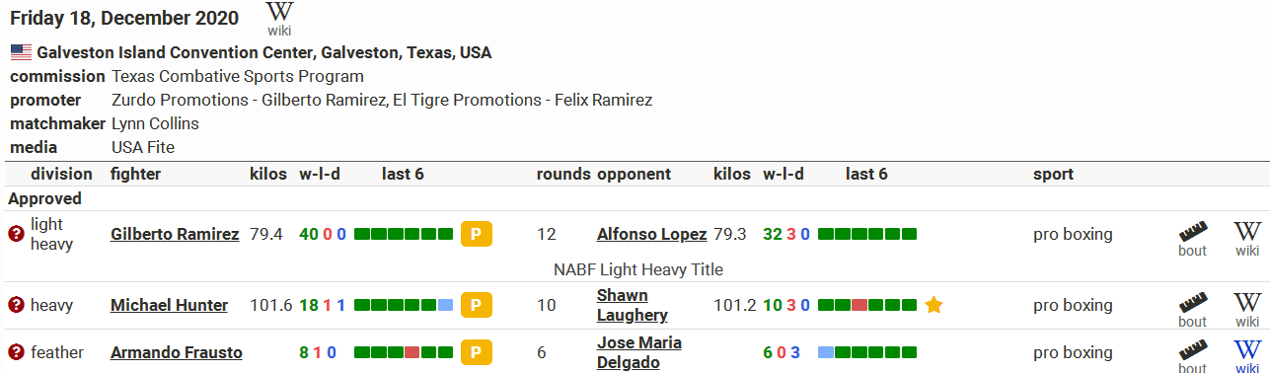The height and width of the screenshot is (373, 1270).
Task: Click gold star beside Shawn Laughery's record
Action: tap(934, 305)
